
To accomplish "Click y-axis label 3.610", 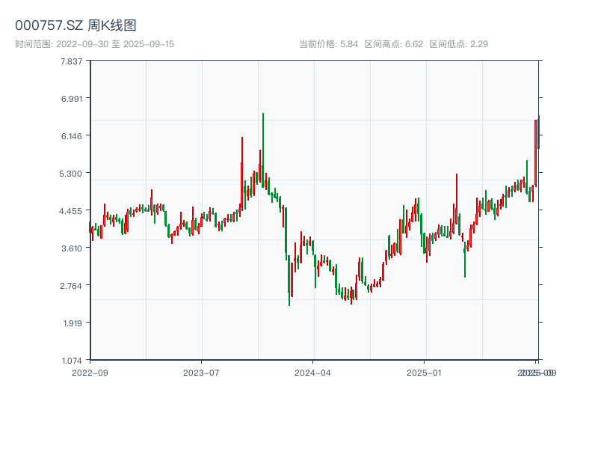I will click(71, 248).
